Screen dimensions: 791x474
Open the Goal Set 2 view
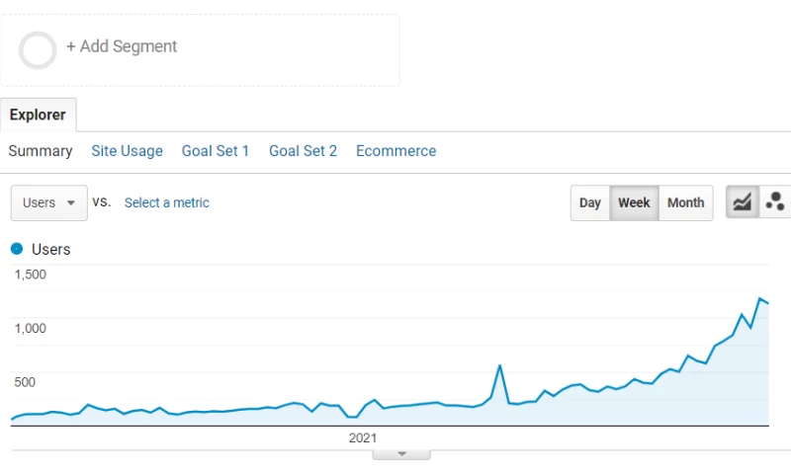click(x=303, y=151)
